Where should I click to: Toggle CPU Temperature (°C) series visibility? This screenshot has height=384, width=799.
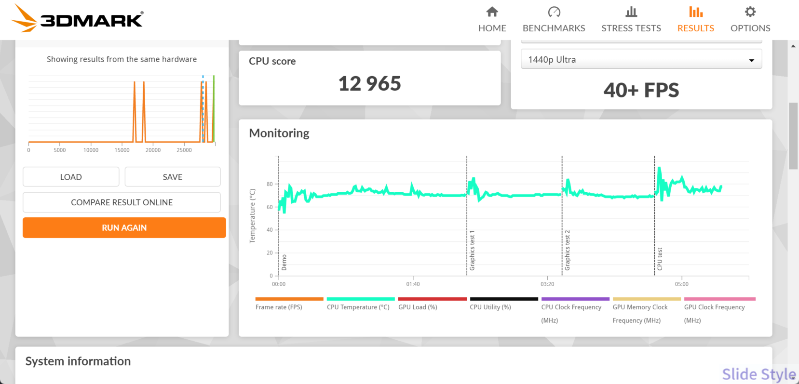click(x=358, y=307)
